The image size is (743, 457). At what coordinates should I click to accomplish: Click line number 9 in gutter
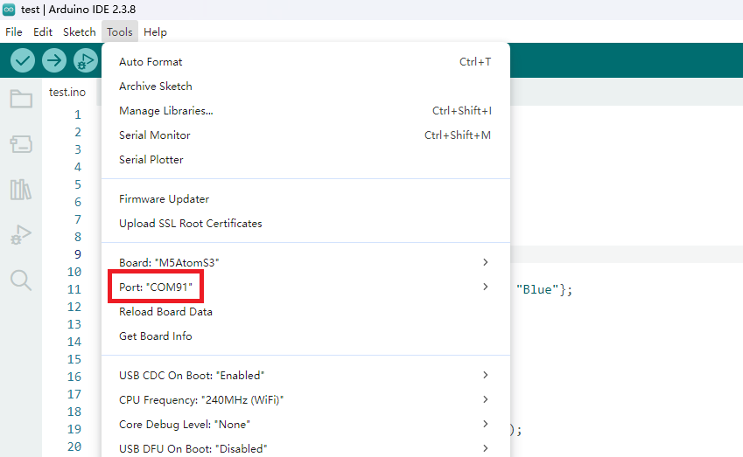pyautogui.click(x=77, y=254)
